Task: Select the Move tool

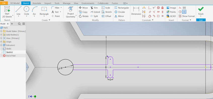Action: 83,8
